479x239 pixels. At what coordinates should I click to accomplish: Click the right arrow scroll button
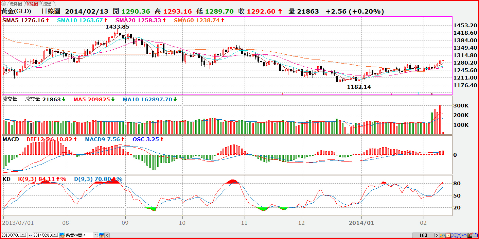(x=437, y=235)
